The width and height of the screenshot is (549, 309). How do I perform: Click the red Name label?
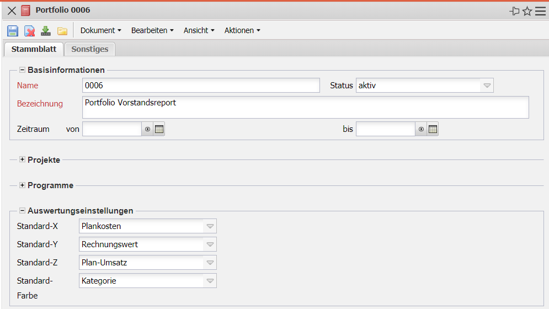click(x=28, y=86)
